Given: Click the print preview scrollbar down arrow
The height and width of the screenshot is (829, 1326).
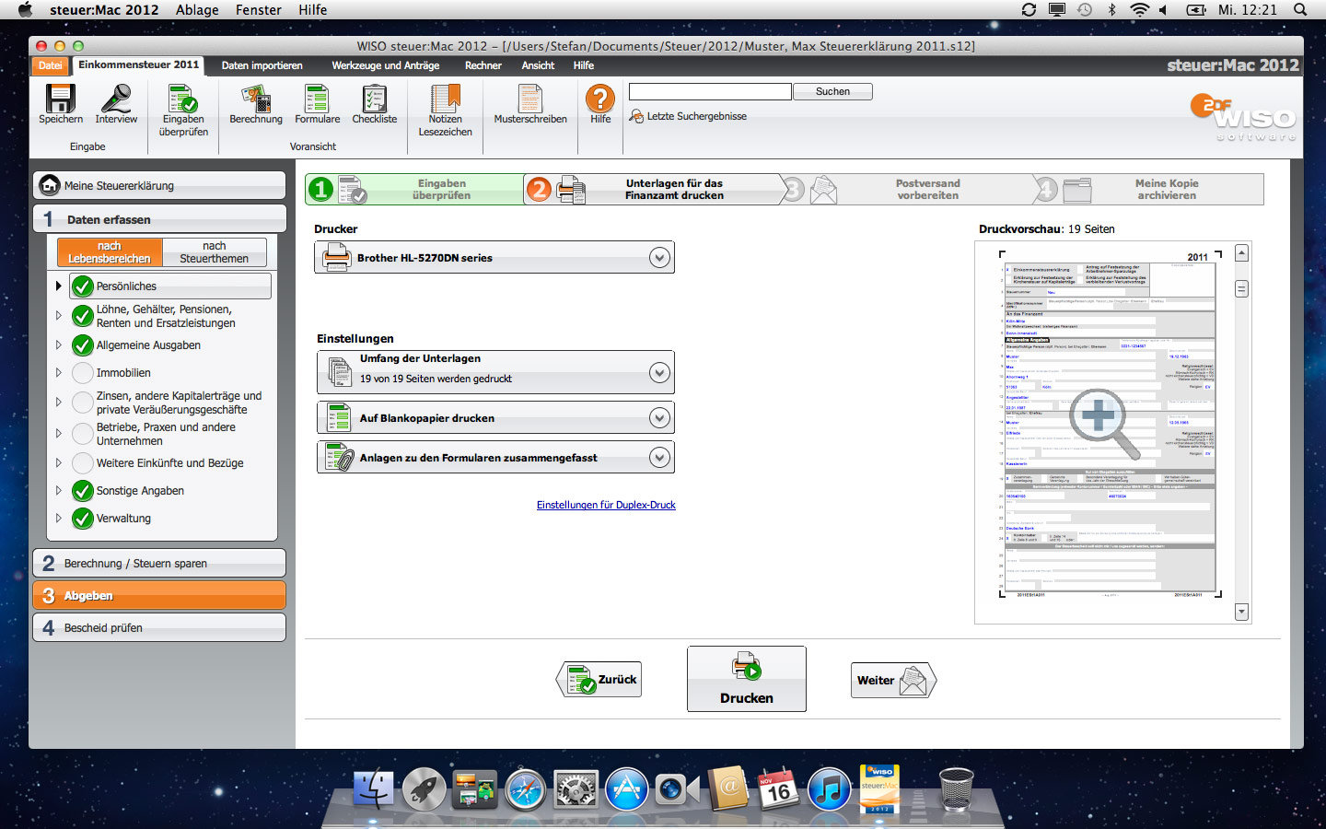Looking at the screenshot, I should tap(1241, 612).
